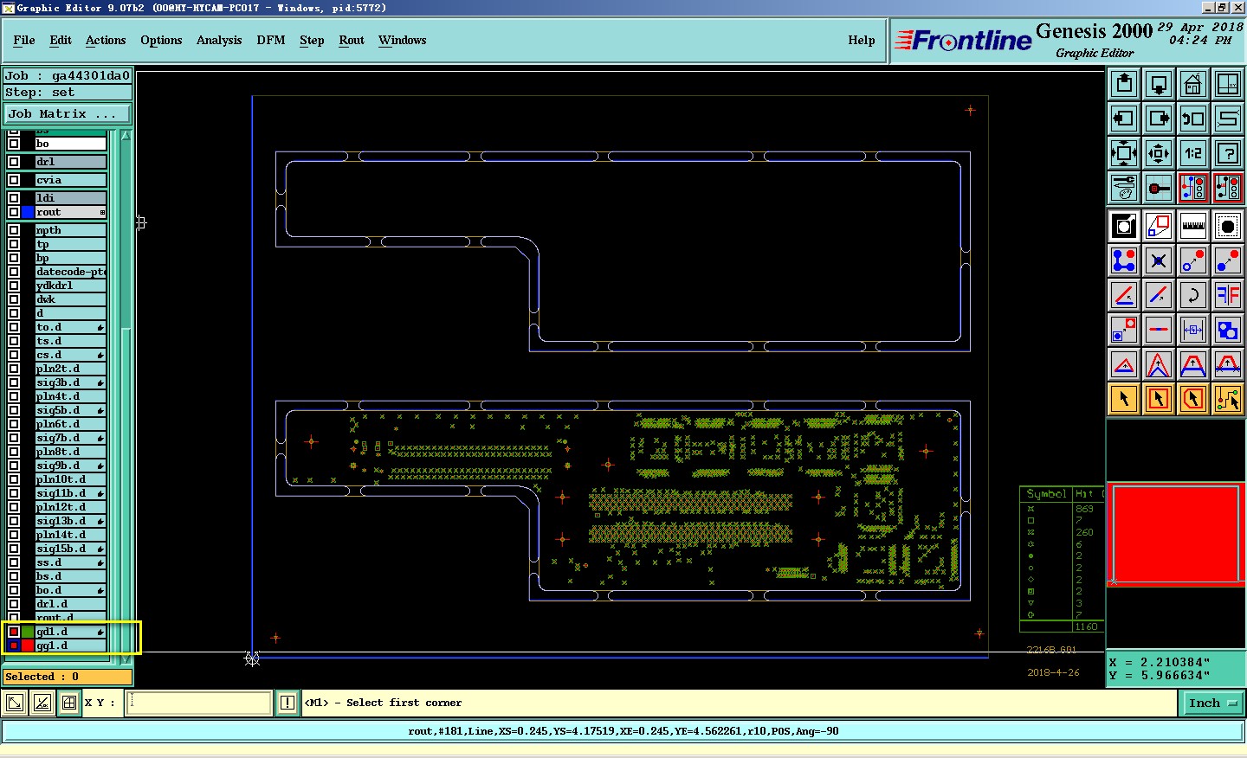Open the Actions menu

click(x=106, y=41)
